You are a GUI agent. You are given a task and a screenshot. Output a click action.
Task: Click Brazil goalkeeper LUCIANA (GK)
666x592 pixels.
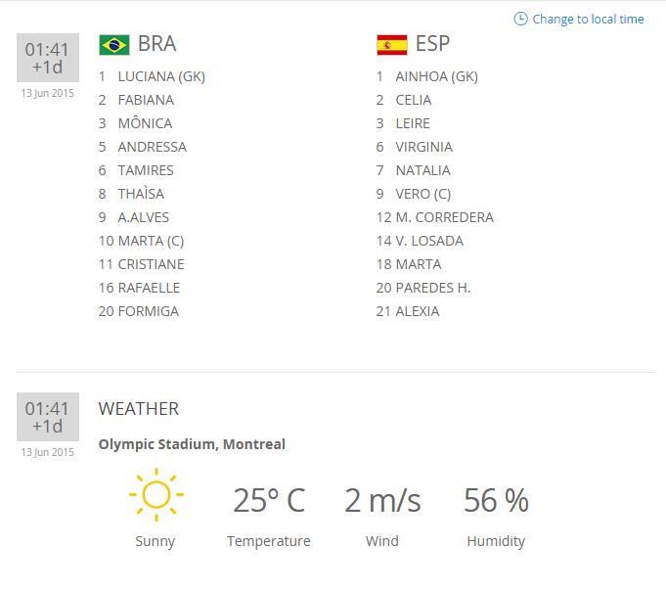pos(161,76)
